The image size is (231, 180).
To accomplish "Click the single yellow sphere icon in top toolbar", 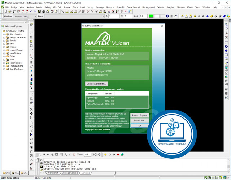I will [195, 16].
